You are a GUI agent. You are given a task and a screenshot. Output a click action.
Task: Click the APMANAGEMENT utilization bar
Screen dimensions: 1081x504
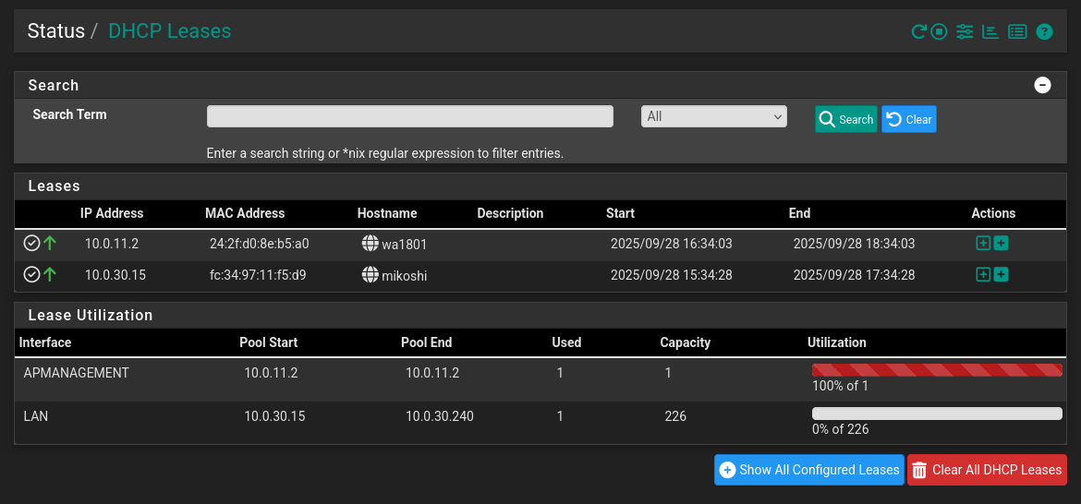[x=937, y=370]
